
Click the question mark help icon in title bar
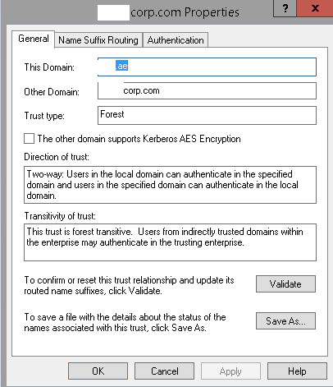click(285, 8)
